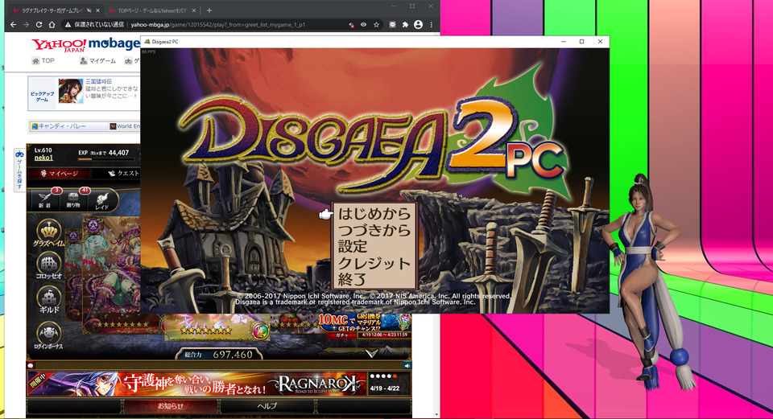The width and height of the screenshot is (773, 419).
Task: Open the 10MC ガチャ banner
Action: 363,326
